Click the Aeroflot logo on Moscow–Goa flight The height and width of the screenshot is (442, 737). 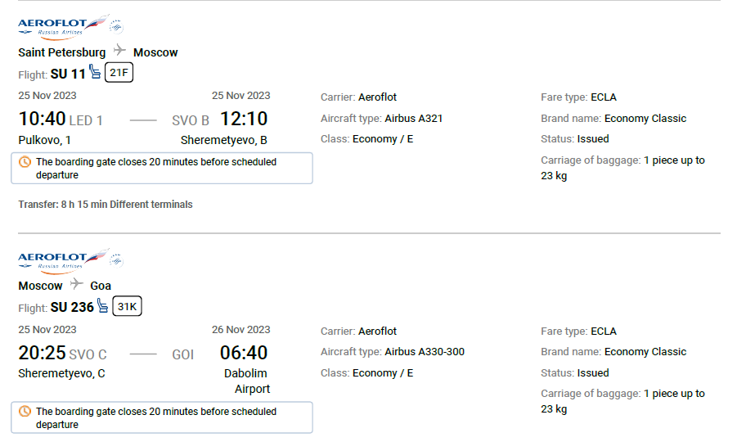[62, 261]
